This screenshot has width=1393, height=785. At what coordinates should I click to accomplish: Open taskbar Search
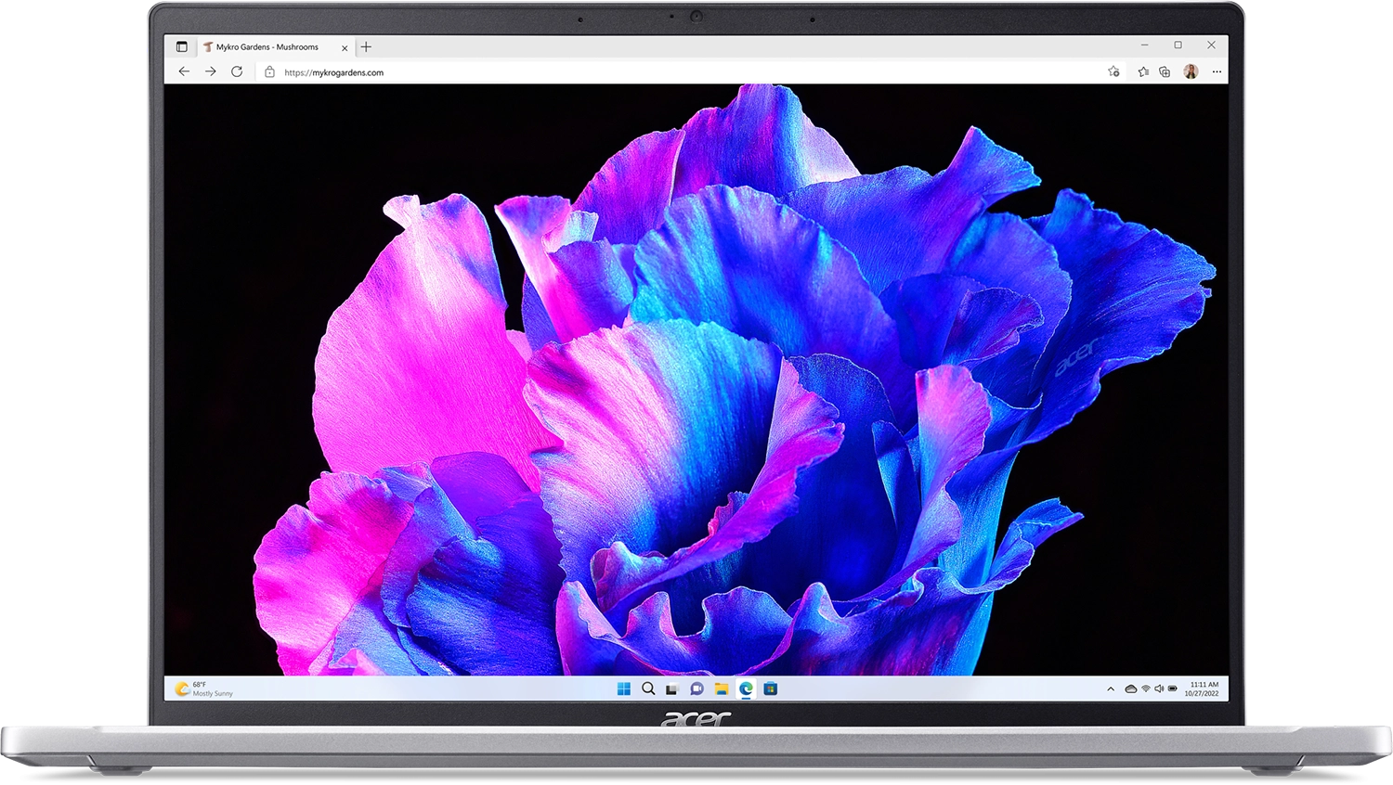[x=648, y=688]
